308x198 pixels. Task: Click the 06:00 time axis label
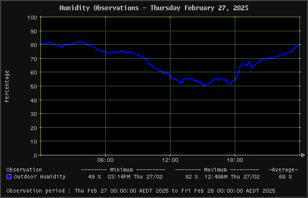(x=106, y=160)
